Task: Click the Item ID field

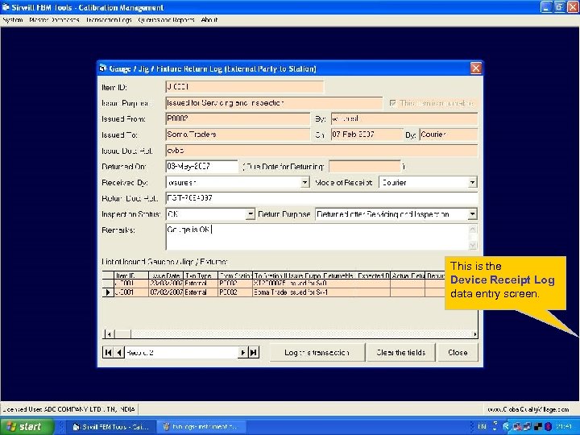Action: [245, 87]
